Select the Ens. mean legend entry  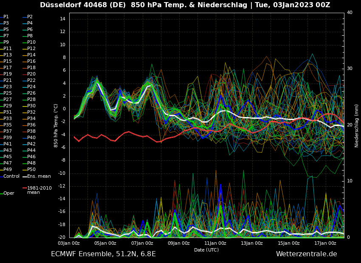point(39,176)
